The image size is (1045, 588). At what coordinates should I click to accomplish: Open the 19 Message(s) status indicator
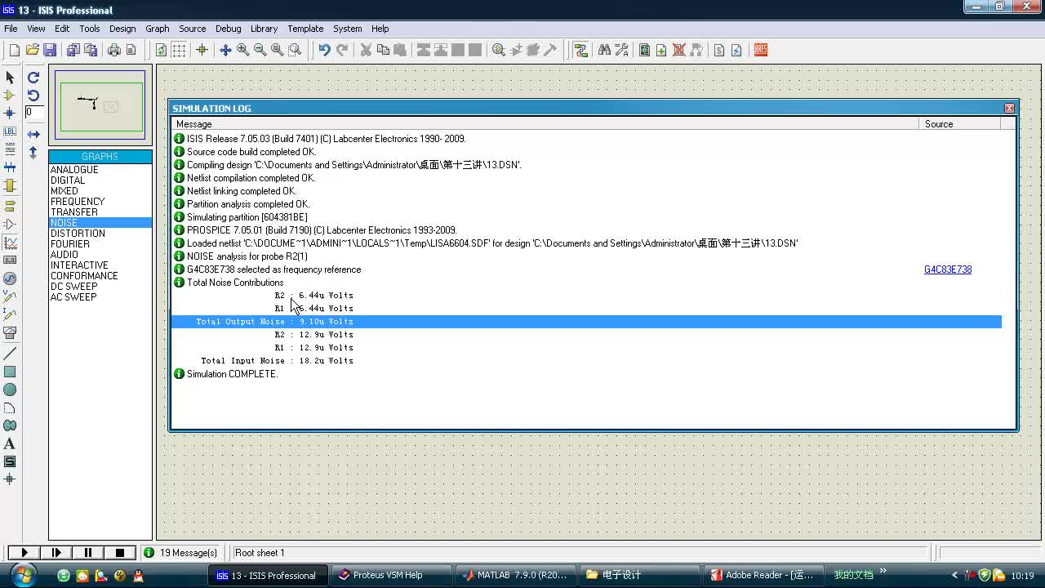[180, 553]
